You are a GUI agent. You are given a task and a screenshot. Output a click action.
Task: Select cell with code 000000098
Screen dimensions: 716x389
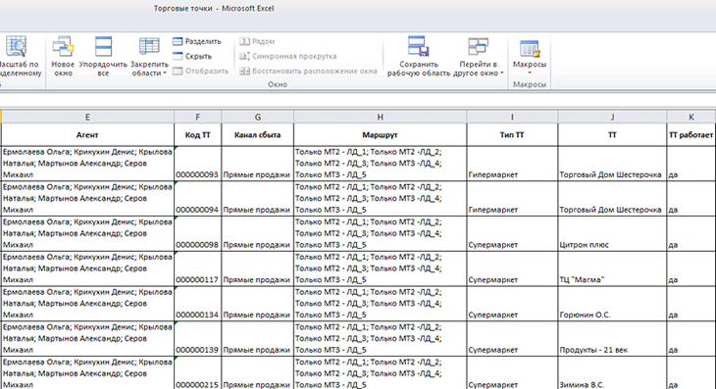pyautogui.click(x=198, y=233)
